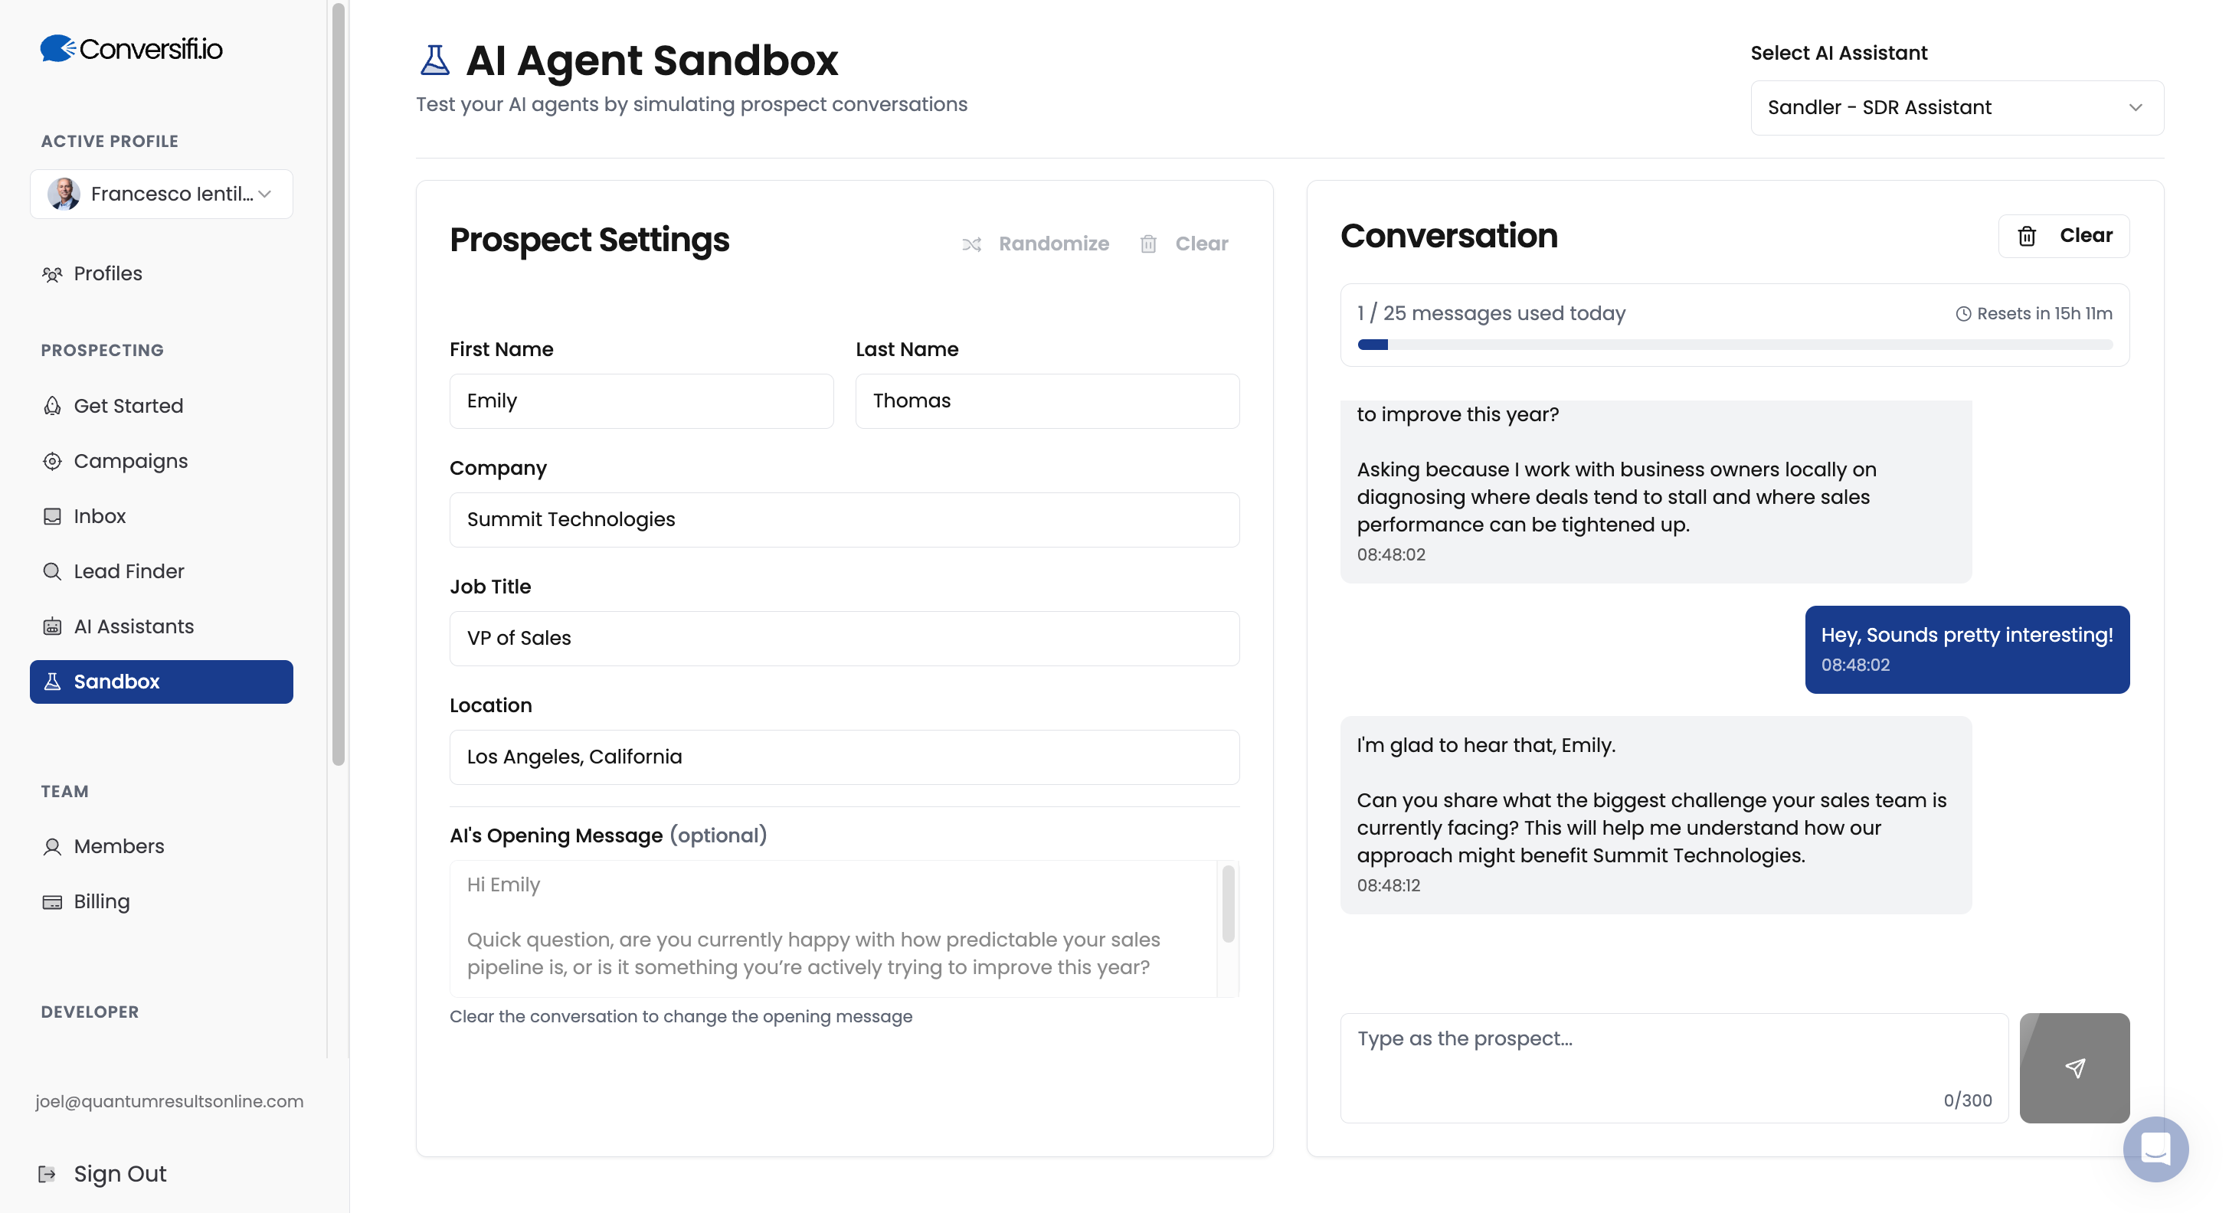2229x1213 pixels.
Task: Click the Inbox icon in Prospecting section
Action: [x=52, y=515]
